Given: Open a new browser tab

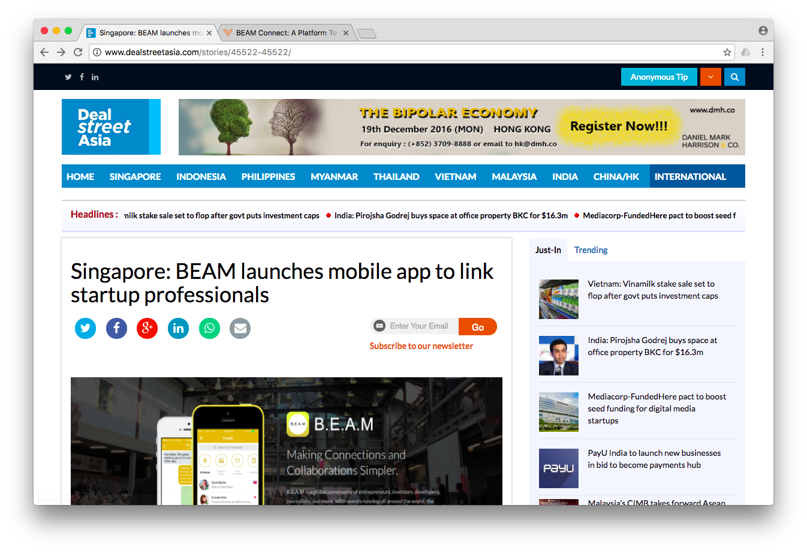Looking at the screenshot, I should (366, 34).
